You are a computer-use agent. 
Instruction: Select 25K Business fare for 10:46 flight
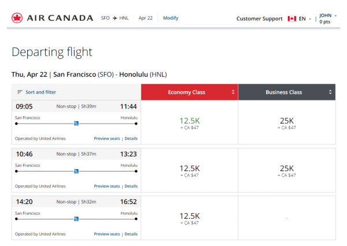[x=286, y=170]
